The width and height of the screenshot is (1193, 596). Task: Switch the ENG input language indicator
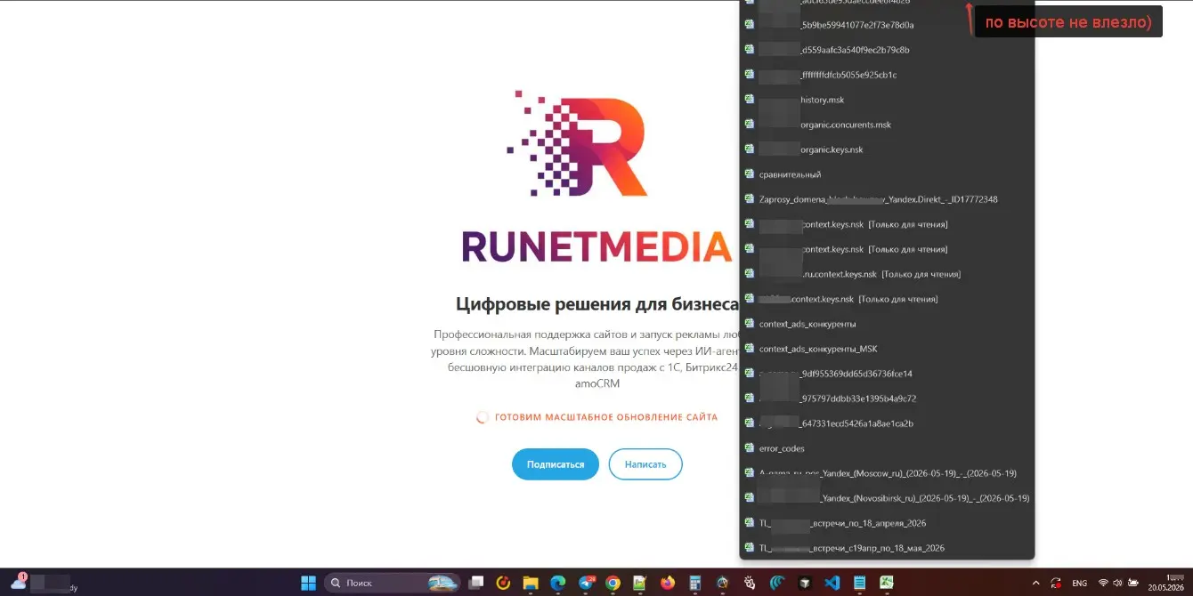[x=1079, y=584]
